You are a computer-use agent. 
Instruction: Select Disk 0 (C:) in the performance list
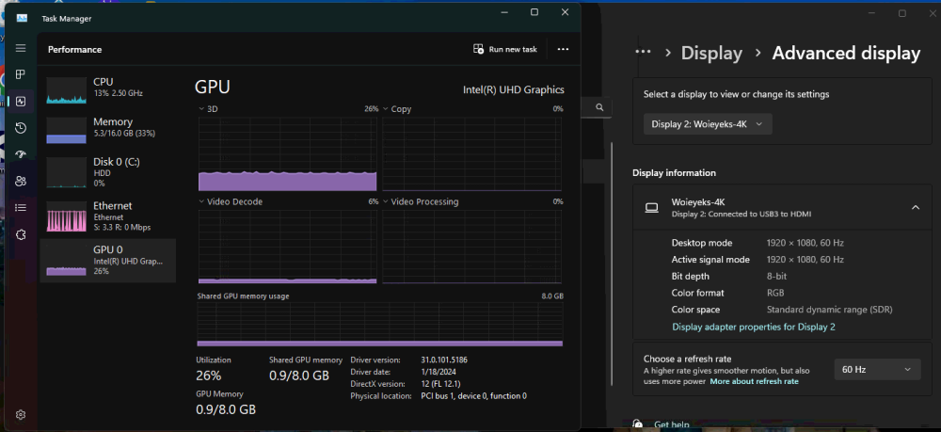108,171
